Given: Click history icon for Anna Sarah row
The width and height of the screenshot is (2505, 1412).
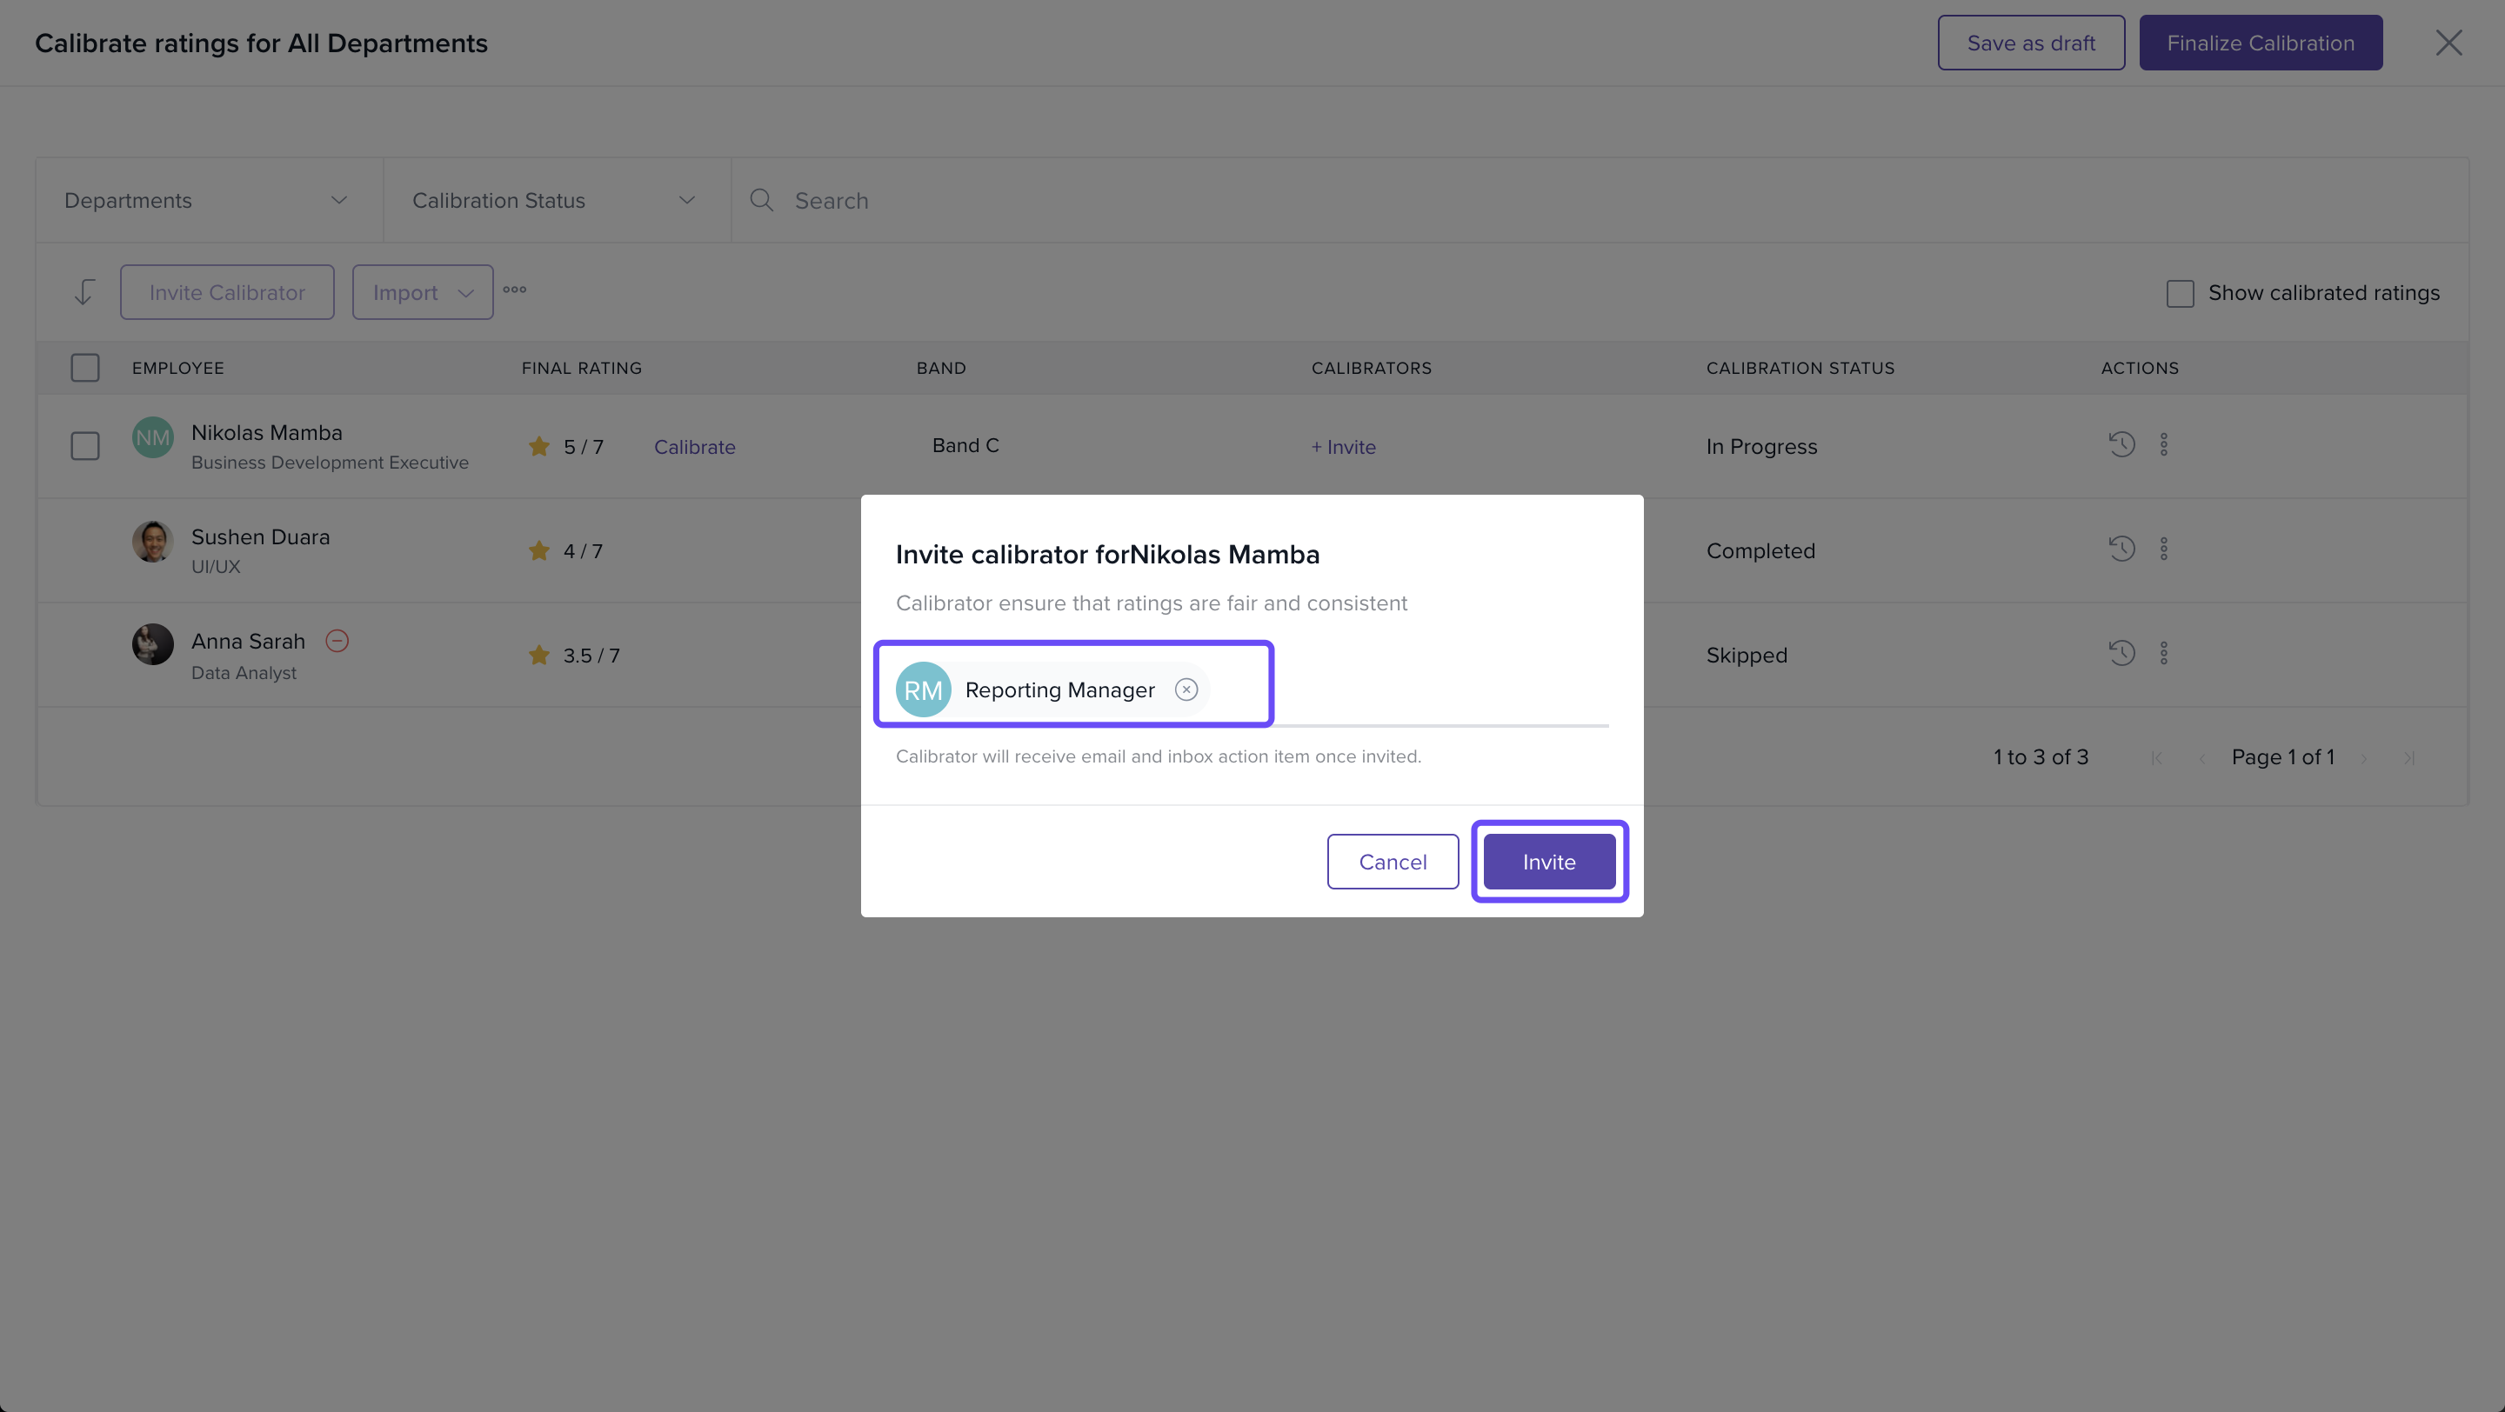Looking at the screenshot, I should click(2121, 653).
